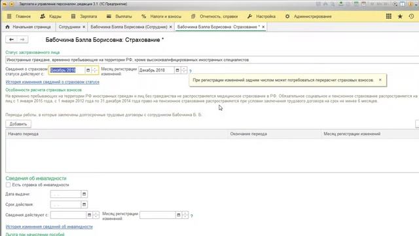Click the Начало периода column header
Viewport: 419px width, 236px height.
[x=117, y=134]
